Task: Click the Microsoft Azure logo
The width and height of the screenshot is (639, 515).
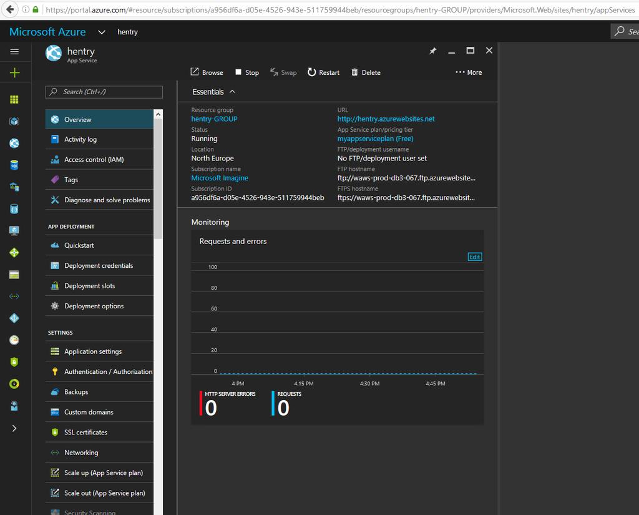Action: tap(47, 32)
